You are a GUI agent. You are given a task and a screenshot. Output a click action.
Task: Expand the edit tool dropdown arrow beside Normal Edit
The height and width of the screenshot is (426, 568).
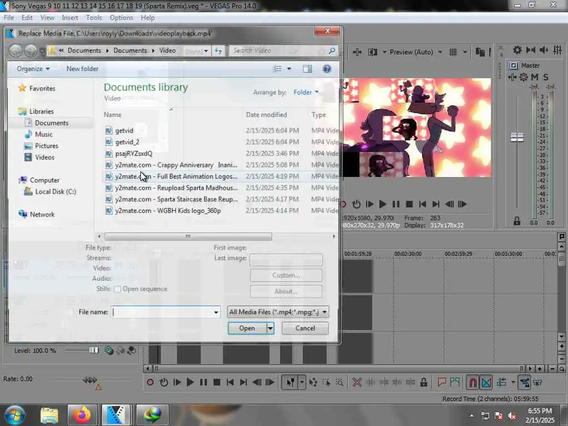pos(301,382)
